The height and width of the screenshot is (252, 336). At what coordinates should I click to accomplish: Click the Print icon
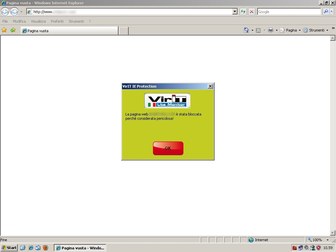coord(271,30)
